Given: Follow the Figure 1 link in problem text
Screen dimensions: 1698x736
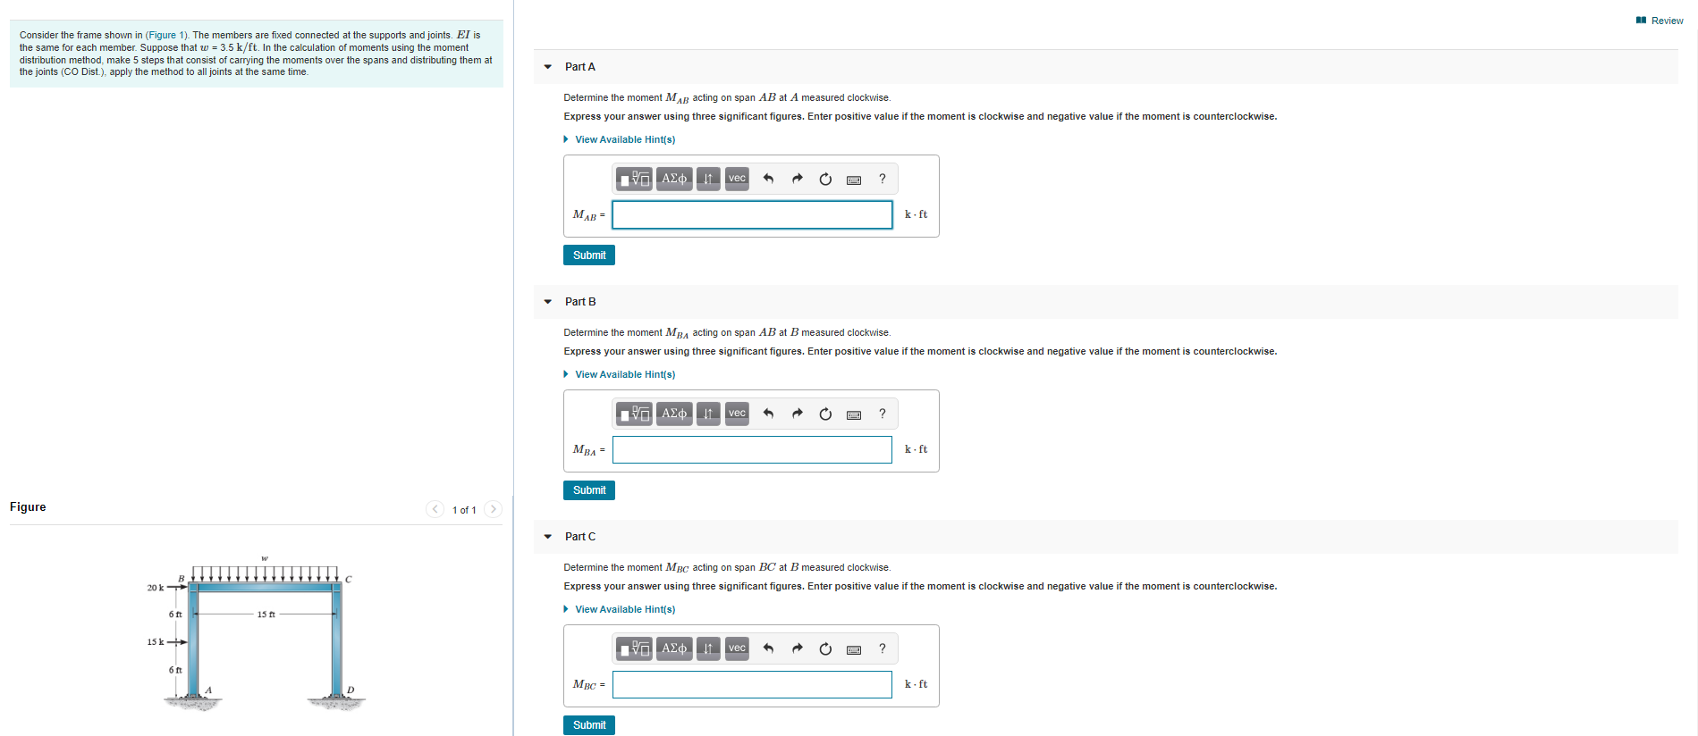Looking at the screenshot, I should pos(166,36).
